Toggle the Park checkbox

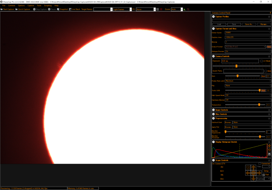(x=264, y=175)
